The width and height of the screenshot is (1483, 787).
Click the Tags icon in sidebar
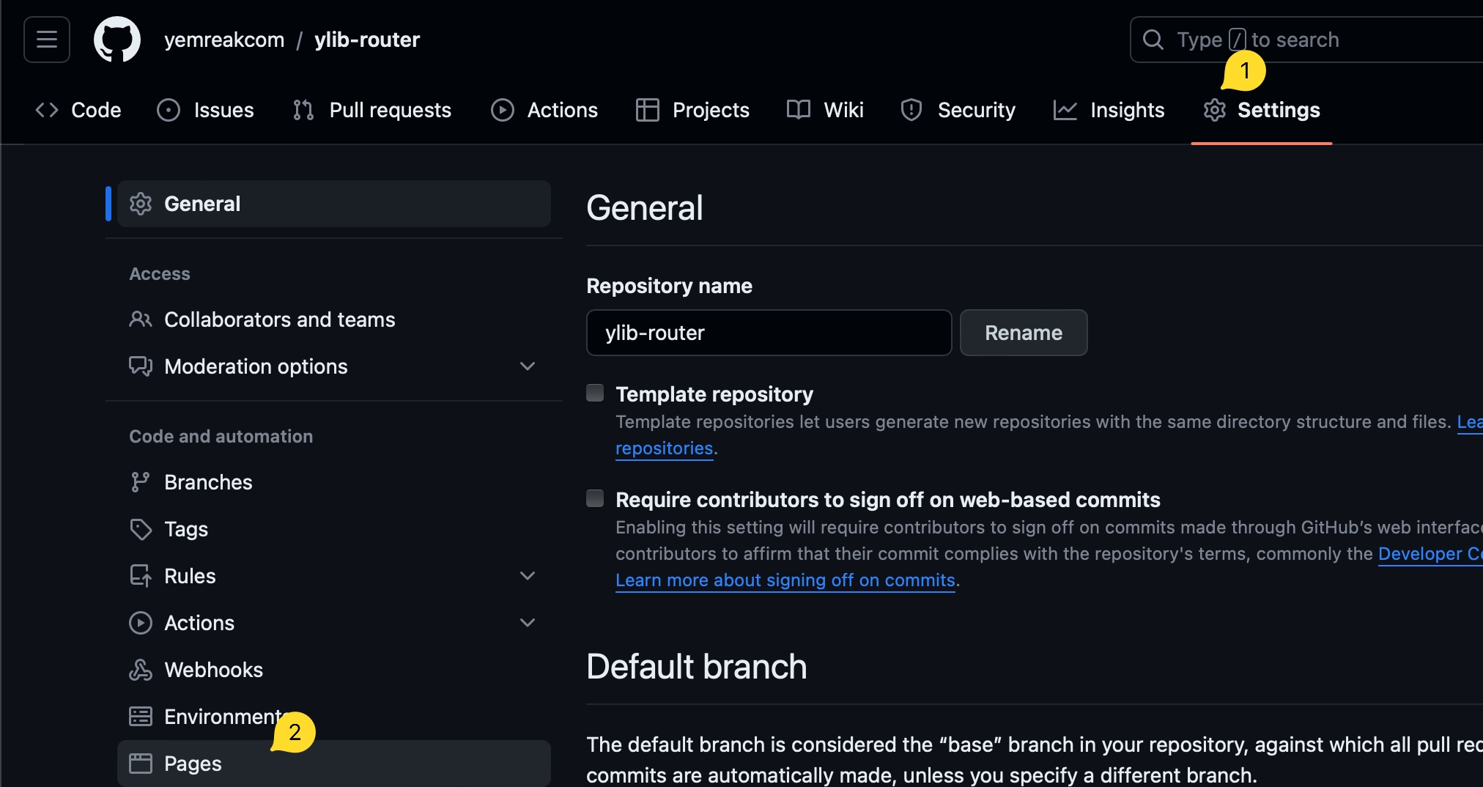(x=140, y=529)
